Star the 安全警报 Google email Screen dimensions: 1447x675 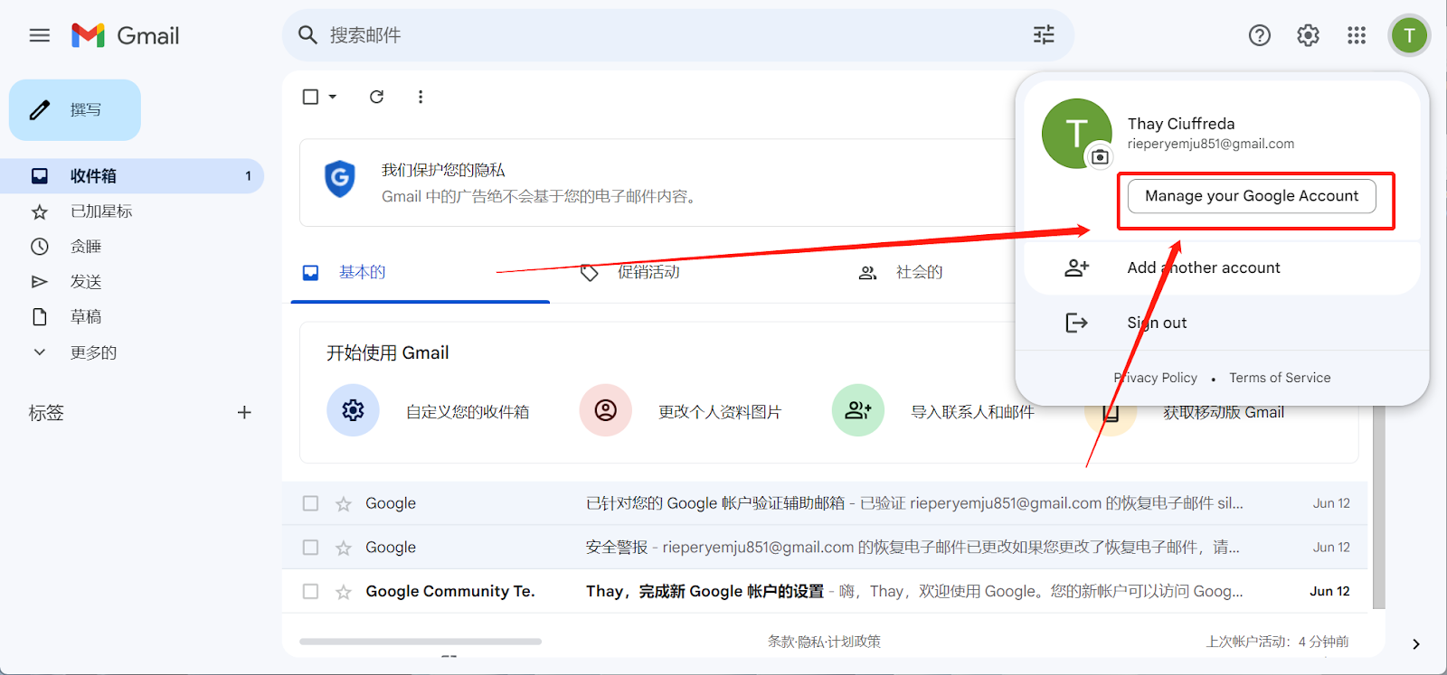click(x=344, y=548)
